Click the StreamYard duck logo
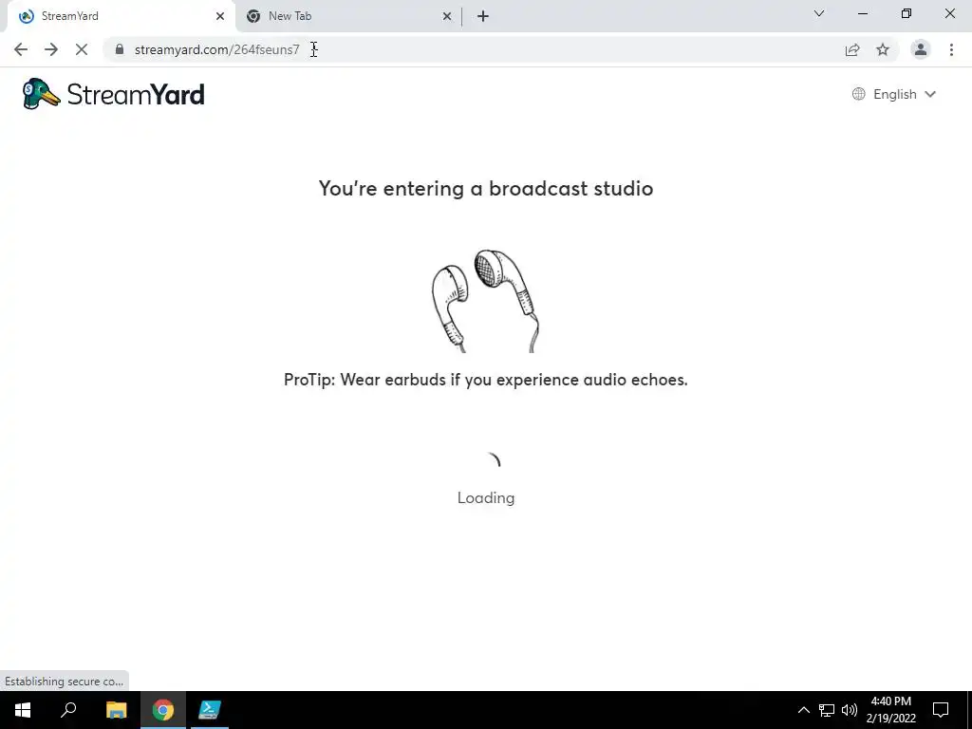Image resolution: width=972 pixels, height=729 pixels. 41,94
